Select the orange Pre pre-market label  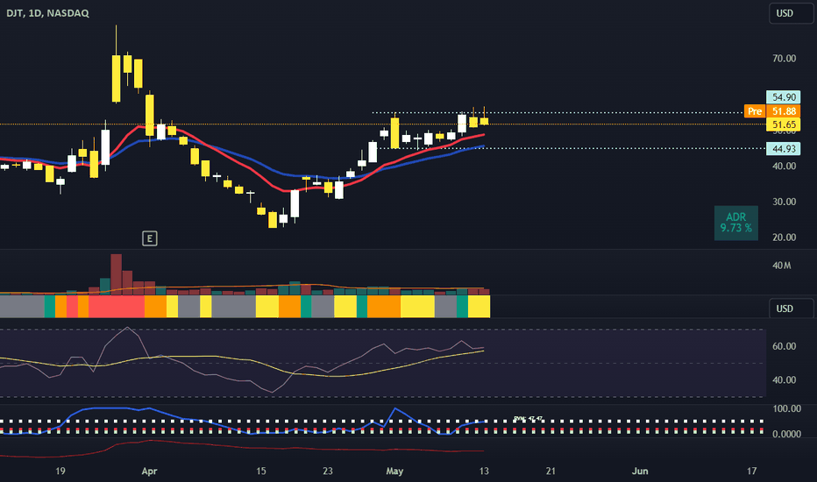pos(755,111)
